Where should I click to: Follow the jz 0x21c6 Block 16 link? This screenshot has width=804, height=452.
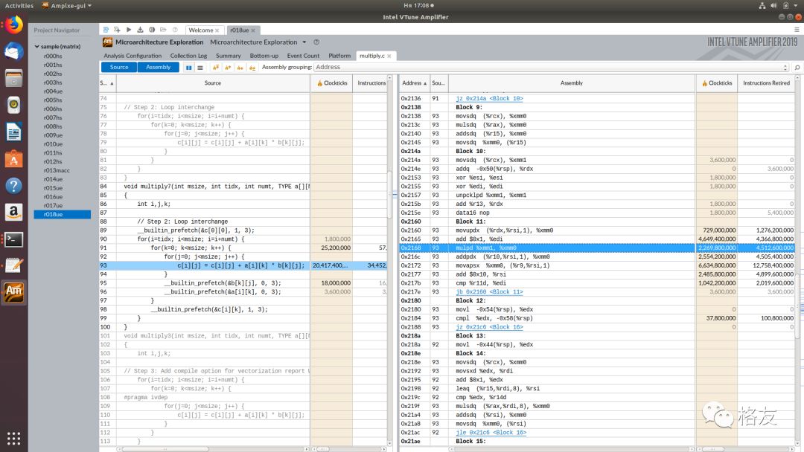[489, 327]
